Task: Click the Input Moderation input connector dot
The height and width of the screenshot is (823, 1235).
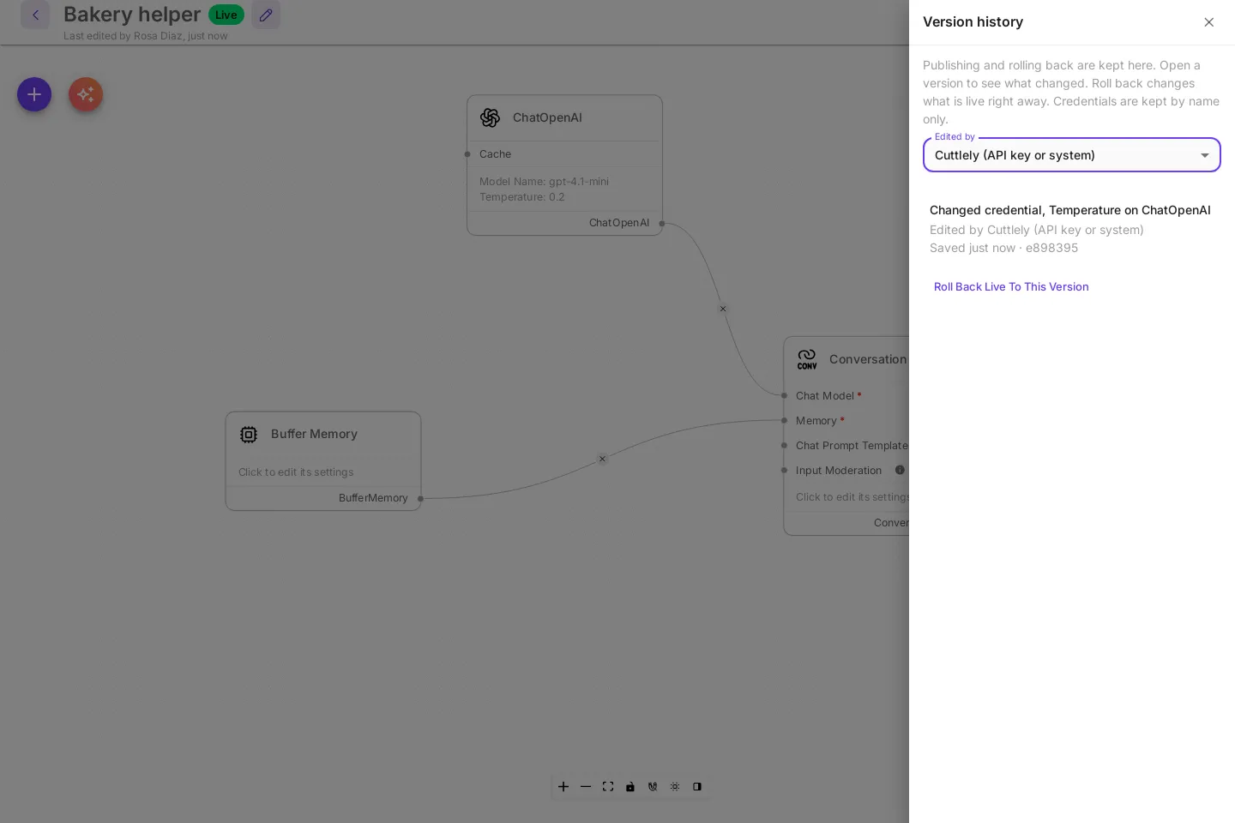Action: [784, 470]
